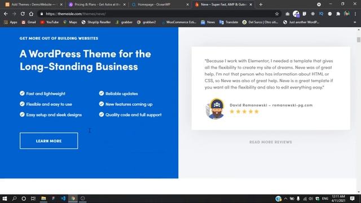This screenshot has width=361, height=203.
Task: Open the YouTube bookmark
Action: pyautogui.click(x=50, y=22)
